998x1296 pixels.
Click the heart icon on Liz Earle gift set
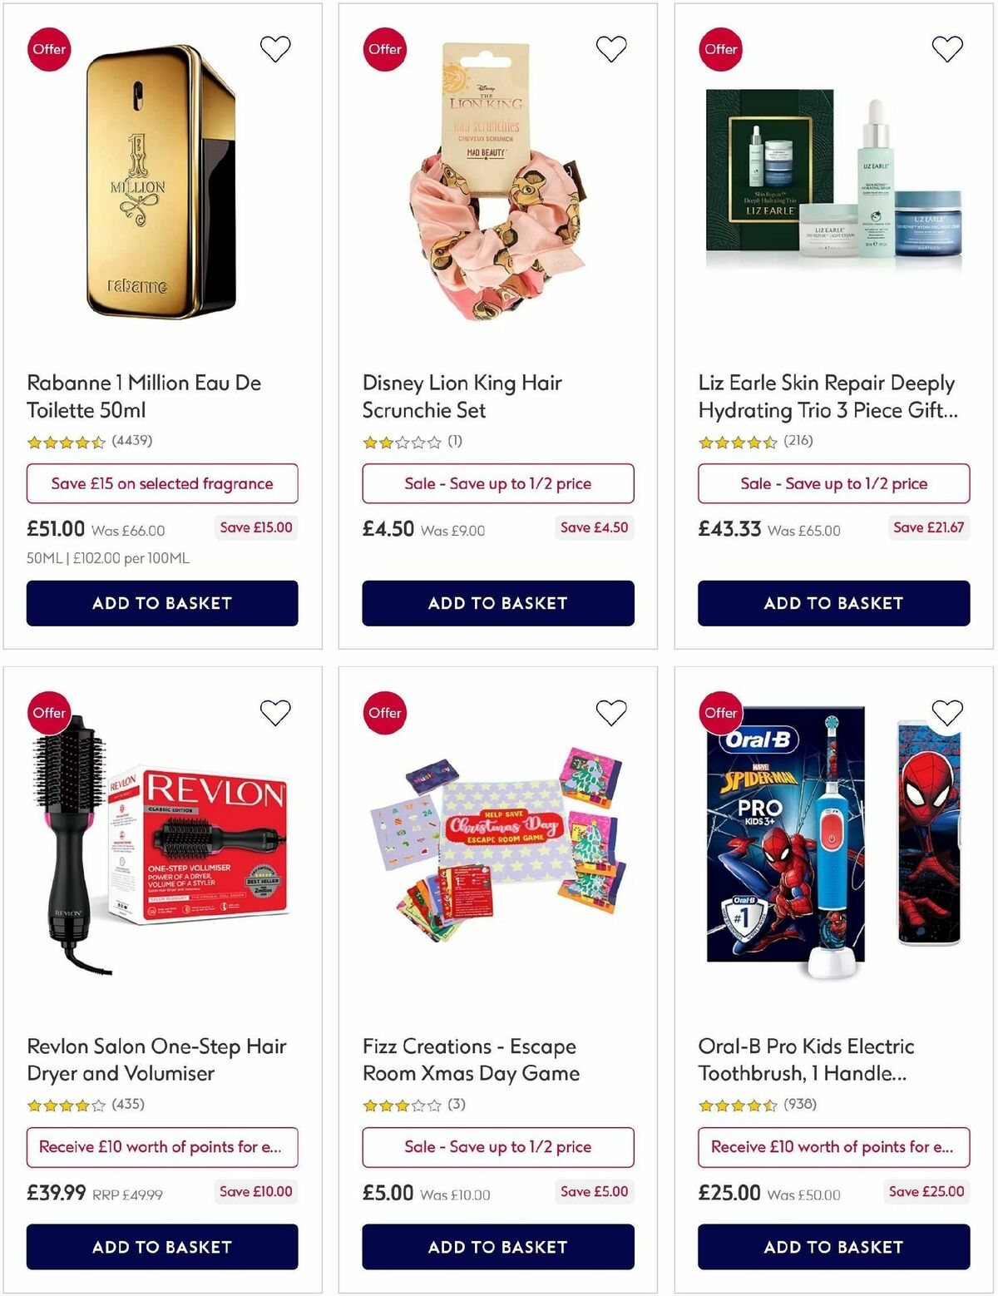947,48
